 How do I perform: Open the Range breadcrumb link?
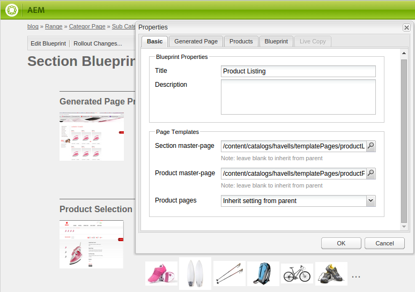coord(54,26)
